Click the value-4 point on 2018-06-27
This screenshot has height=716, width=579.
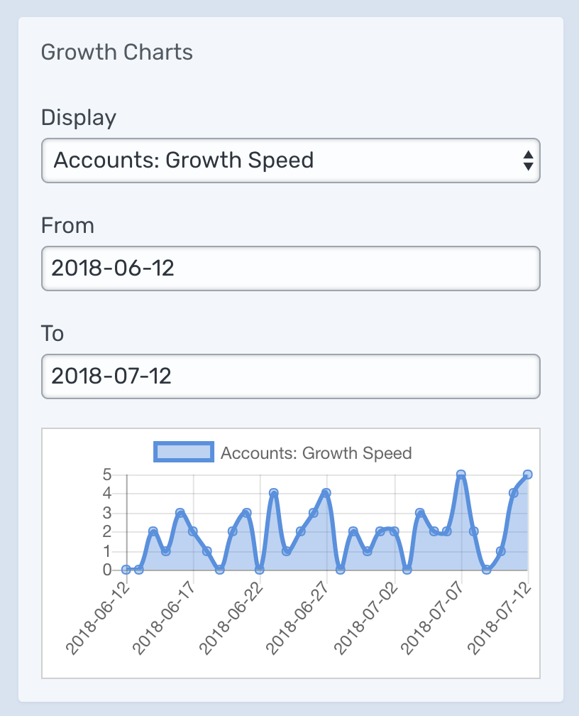click(326, 493)
